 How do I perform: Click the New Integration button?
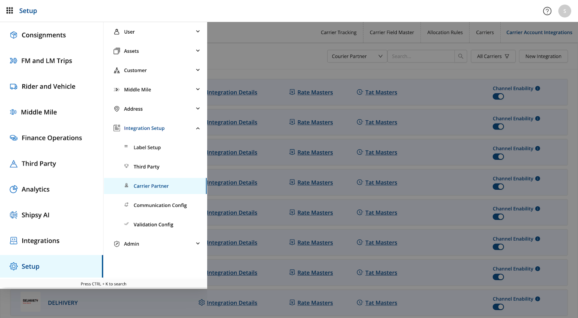[543, 56]
